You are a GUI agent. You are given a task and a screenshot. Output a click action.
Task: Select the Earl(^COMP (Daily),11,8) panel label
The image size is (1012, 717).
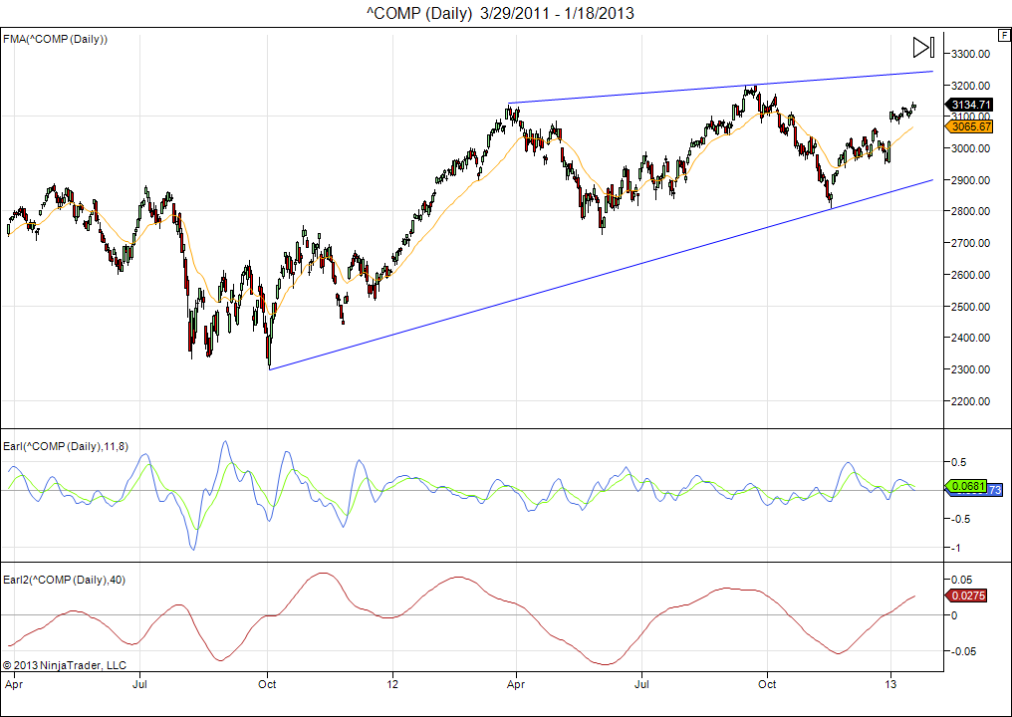[x=66, y=445]
